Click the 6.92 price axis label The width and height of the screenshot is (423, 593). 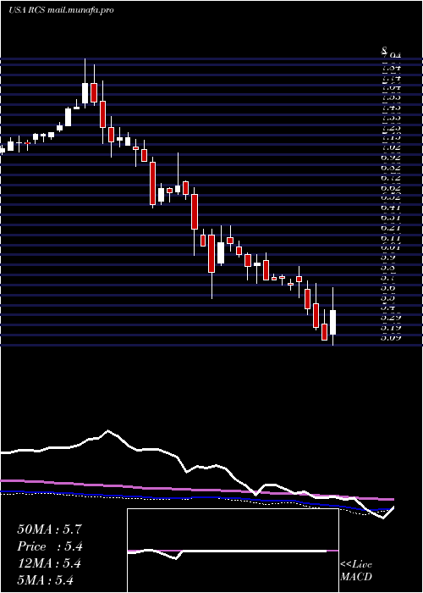[x=391, y=157]
